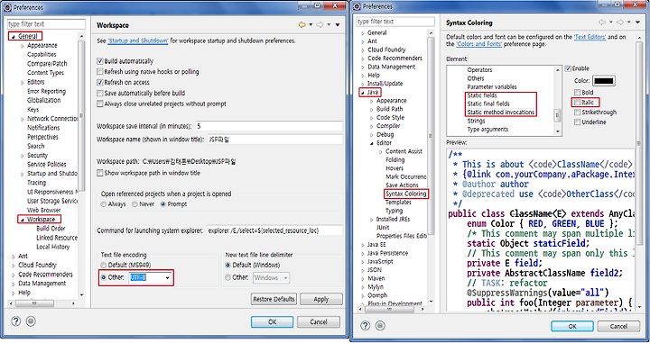650x343 pixels.
Task: Enable Refresh using native hooks or polling
Action: click(99, 72)
